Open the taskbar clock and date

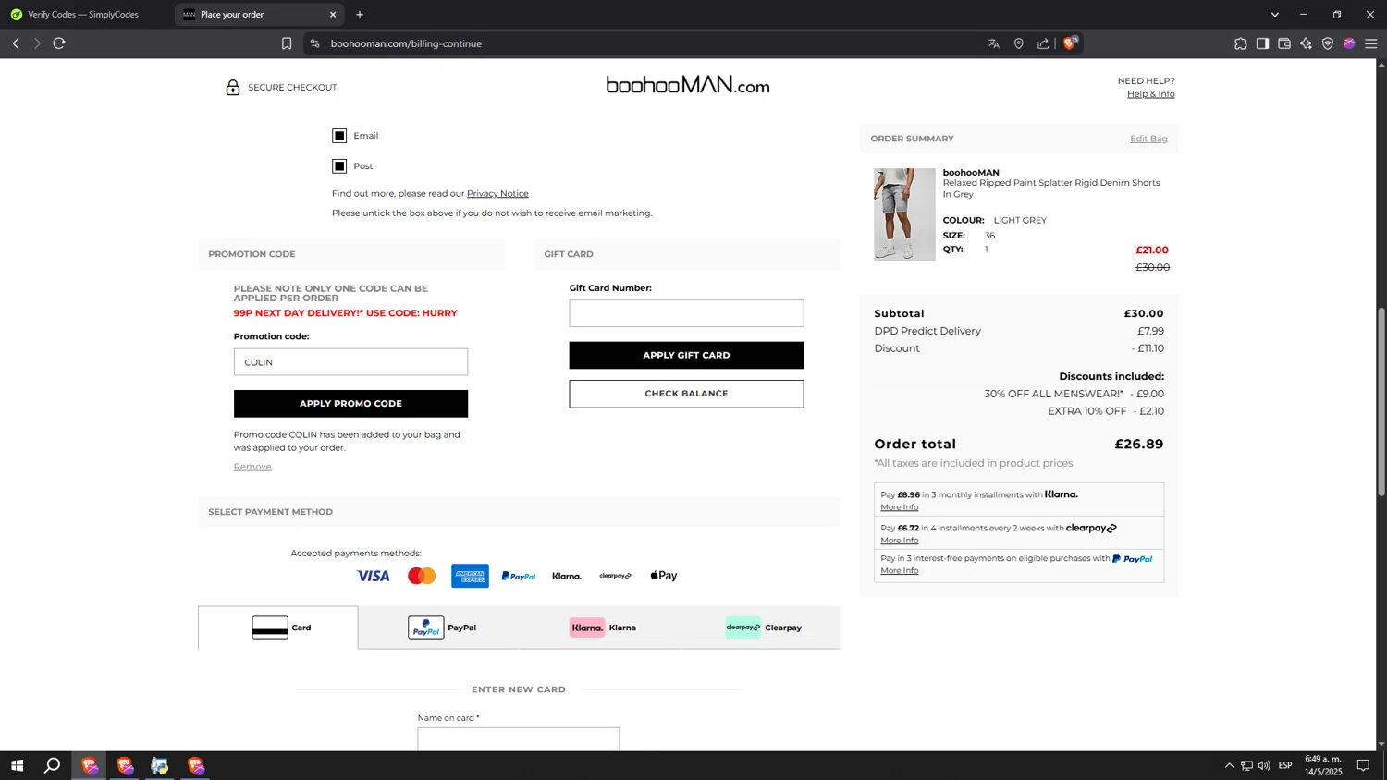[x=1323, y=765]
